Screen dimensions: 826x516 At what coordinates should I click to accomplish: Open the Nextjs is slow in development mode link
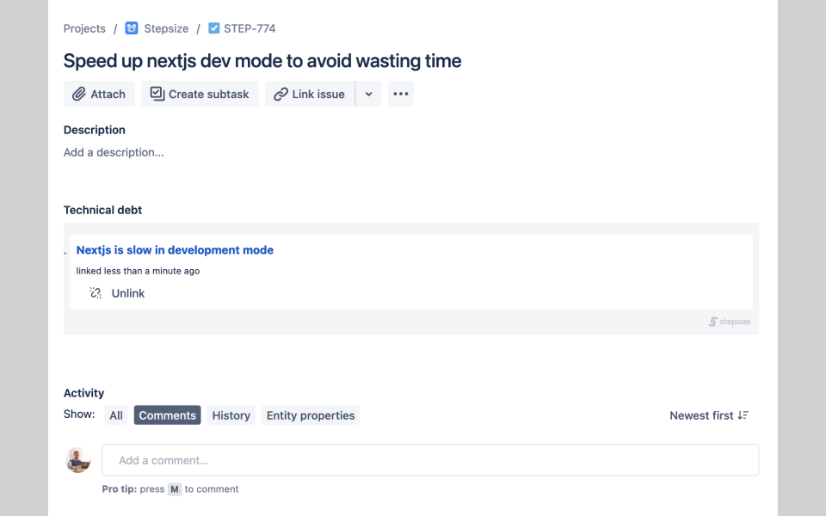175,250
